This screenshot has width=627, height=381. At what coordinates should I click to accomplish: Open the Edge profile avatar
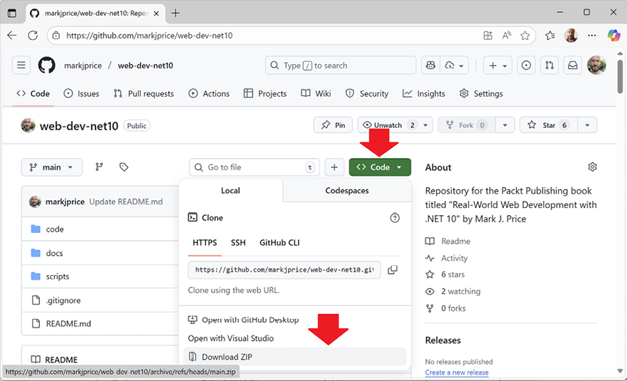coord(571,36)
